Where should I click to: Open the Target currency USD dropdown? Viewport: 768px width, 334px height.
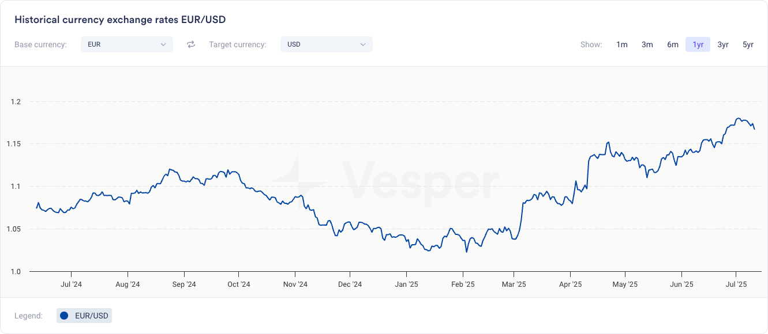click(x=326, y=44)
